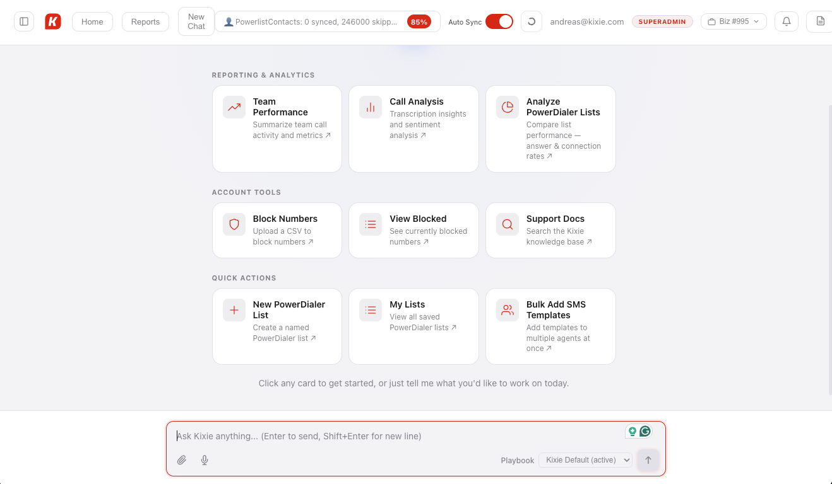Click the New PowerDialer List plus icon
Viewport: 832px width, 484px height.
(234, 310)
